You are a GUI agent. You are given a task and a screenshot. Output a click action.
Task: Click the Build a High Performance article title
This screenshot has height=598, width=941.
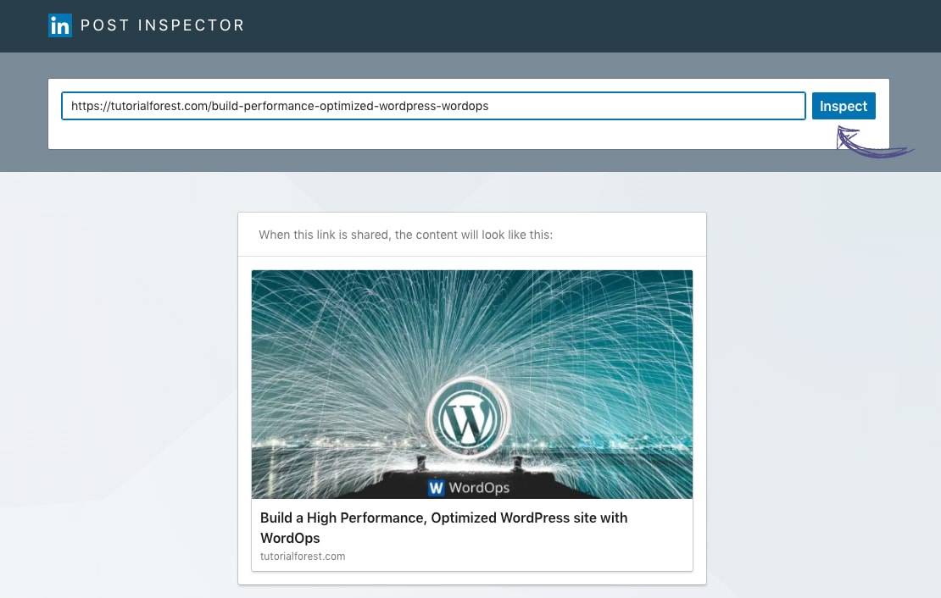[x=443, y=528]
